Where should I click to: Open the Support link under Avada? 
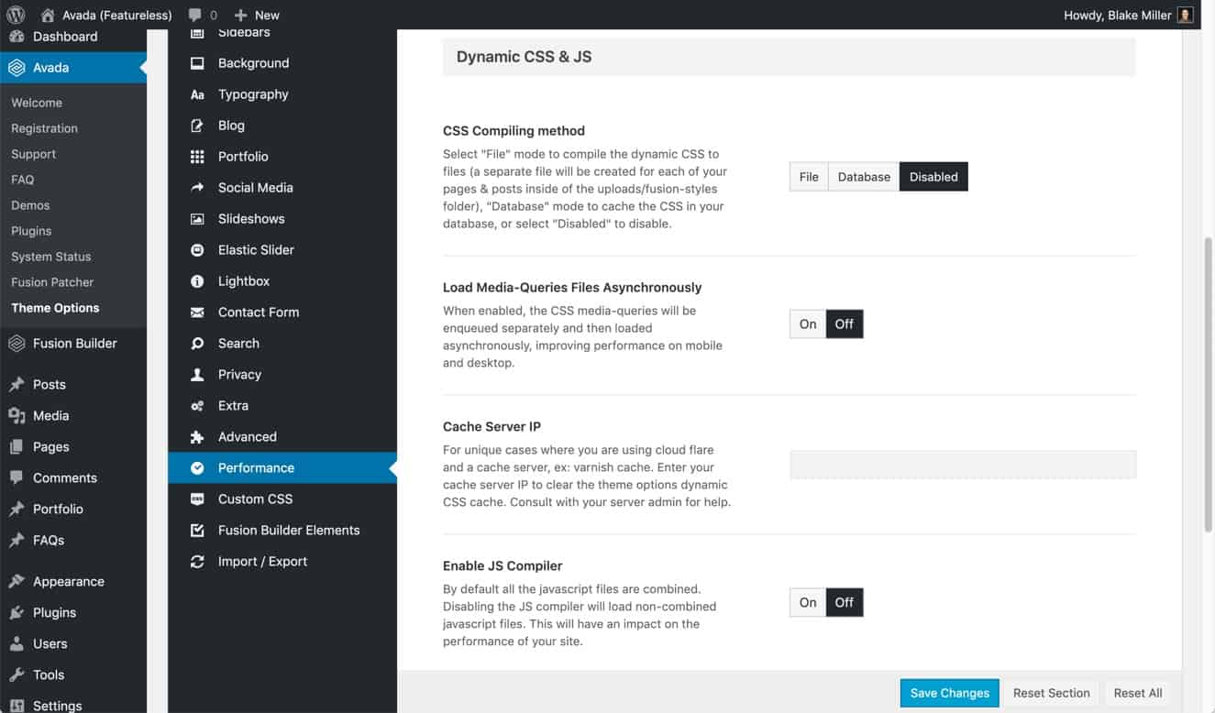(x=33, y=154)
